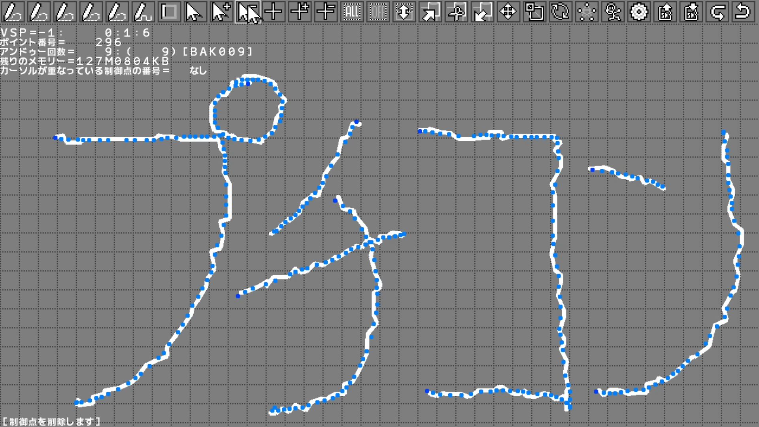759x427 pixels.
Task: Activate the arrow-with-minus delete control point tool
Action: point(247,12)
